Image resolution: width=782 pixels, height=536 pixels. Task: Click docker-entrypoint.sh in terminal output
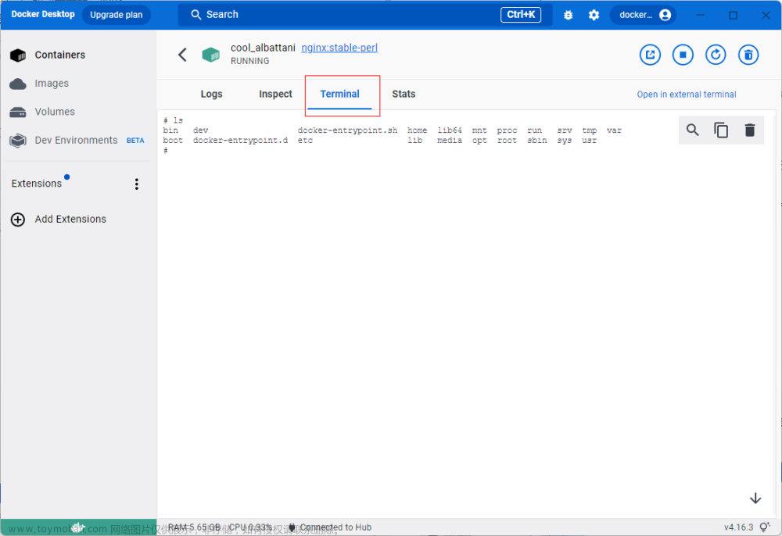[348, 130]
